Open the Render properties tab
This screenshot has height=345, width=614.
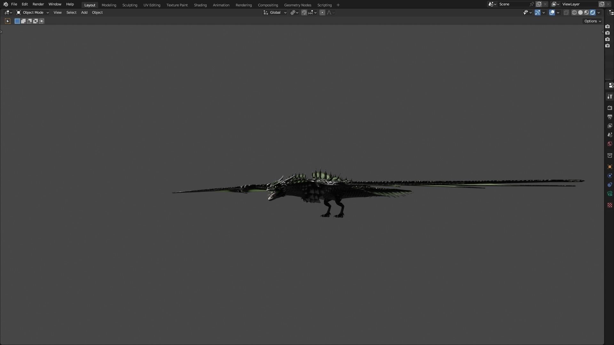pos(610,108)
